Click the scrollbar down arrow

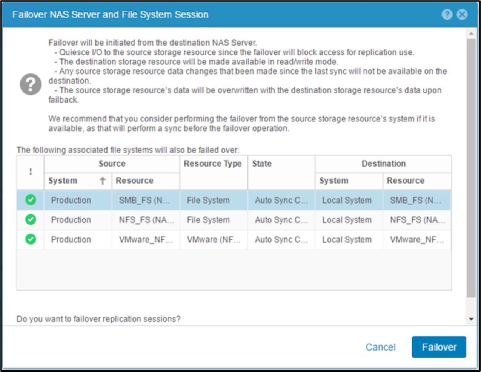(471, 319)
